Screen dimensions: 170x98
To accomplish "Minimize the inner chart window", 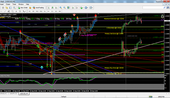I will 163,4.
